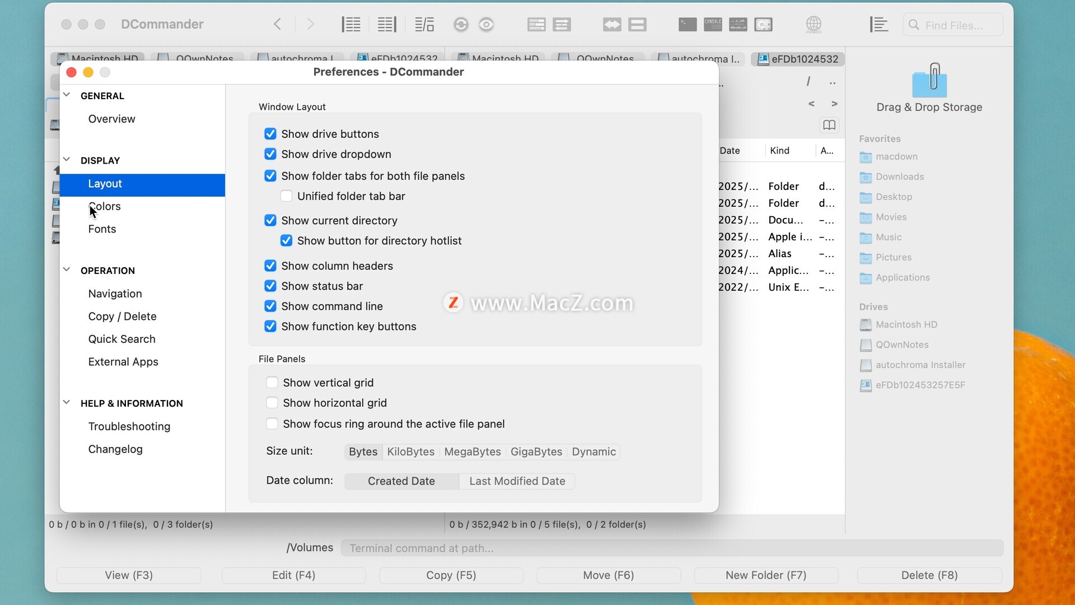Open the Colors preferences page
The image size is (1075, 605).
click(x=104, y=206)
